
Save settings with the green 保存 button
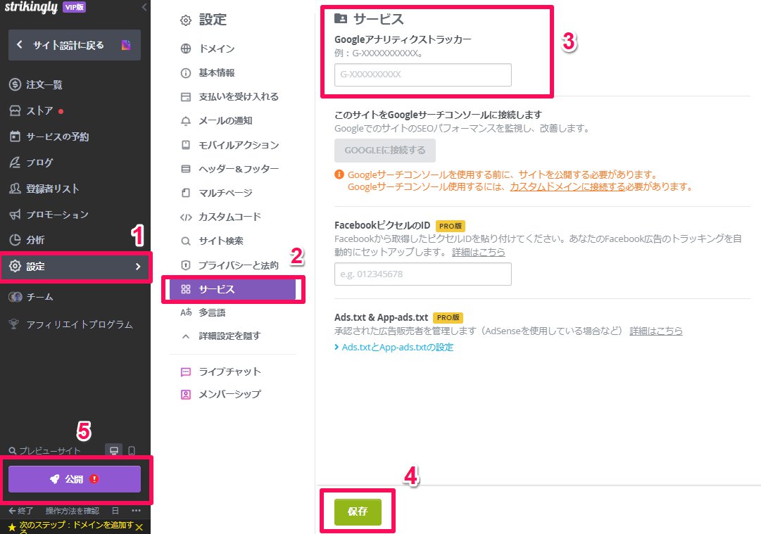point(358,511)
